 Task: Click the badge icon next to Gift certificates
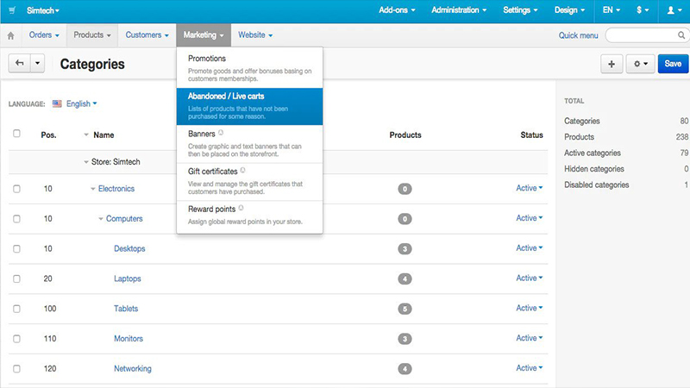[x=242, y=170]
